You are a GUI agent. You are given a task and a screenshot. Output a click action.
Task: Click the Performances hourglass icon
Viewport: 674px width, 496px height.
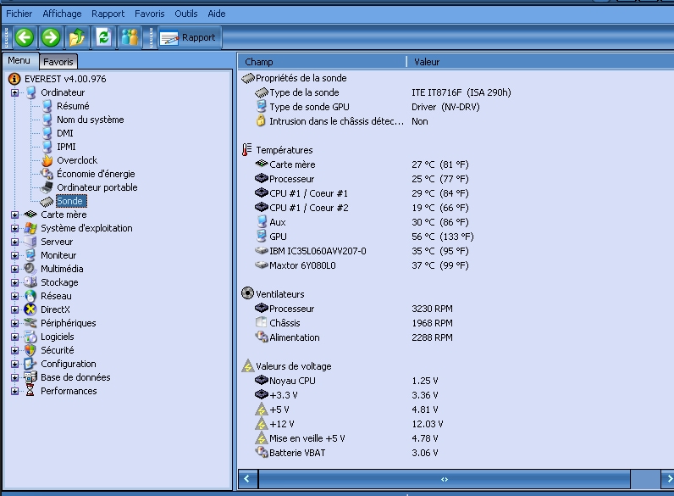click(x=31, y=391)
